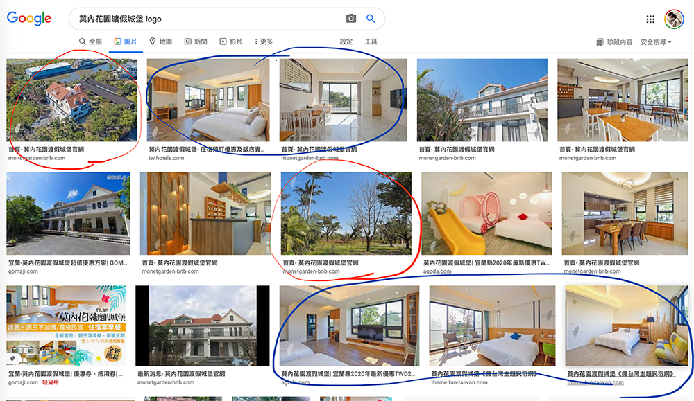
Task: Open the 珍藏內容 bookmark collection
Action: (x=614, y=42)
